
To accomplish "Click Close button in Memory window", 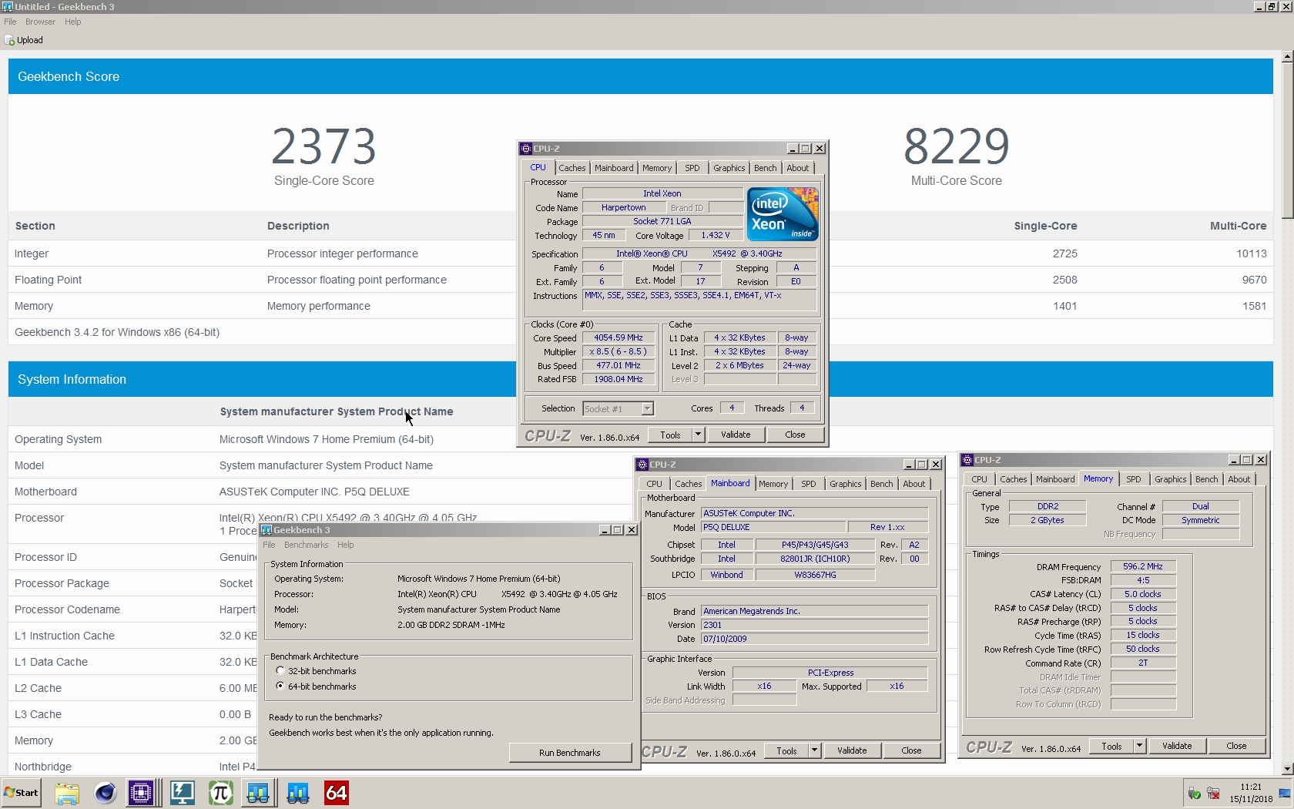I will 1236,746.
